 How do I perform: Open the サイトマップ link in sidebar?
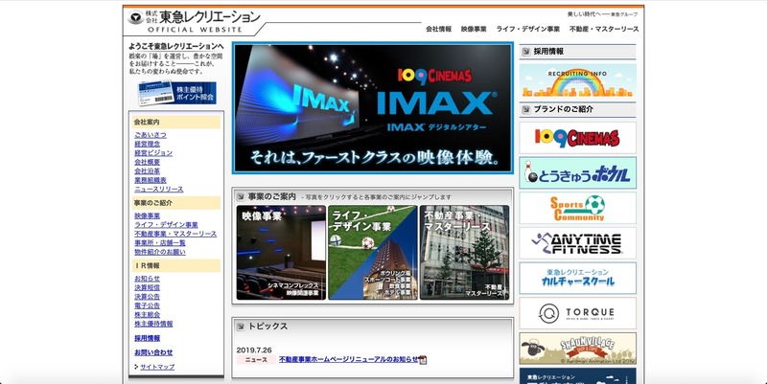157,367
